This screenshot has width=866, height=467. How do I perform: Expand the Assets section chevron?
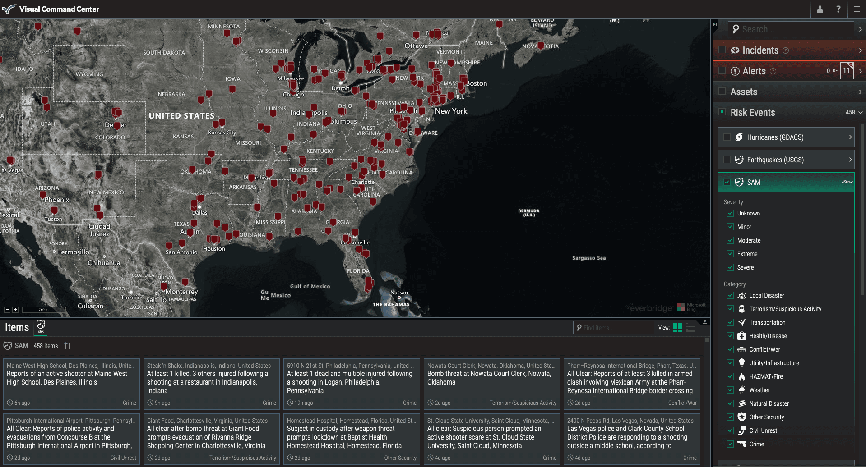[x=860, y=92]
